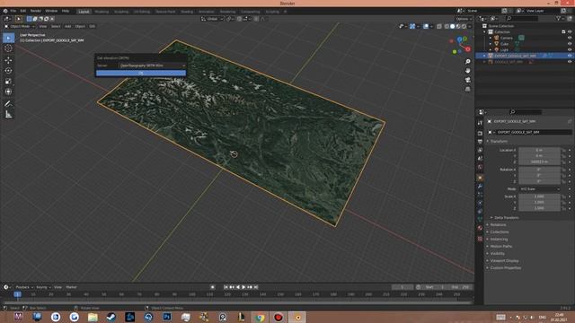
Task: Open the Object properties tab
Action: click(x=480, y=178)
